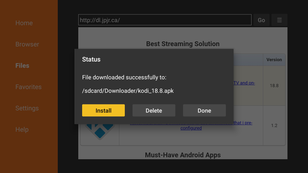
Task: Click the link ending in "TV and on-"
Action: point(244,83)
